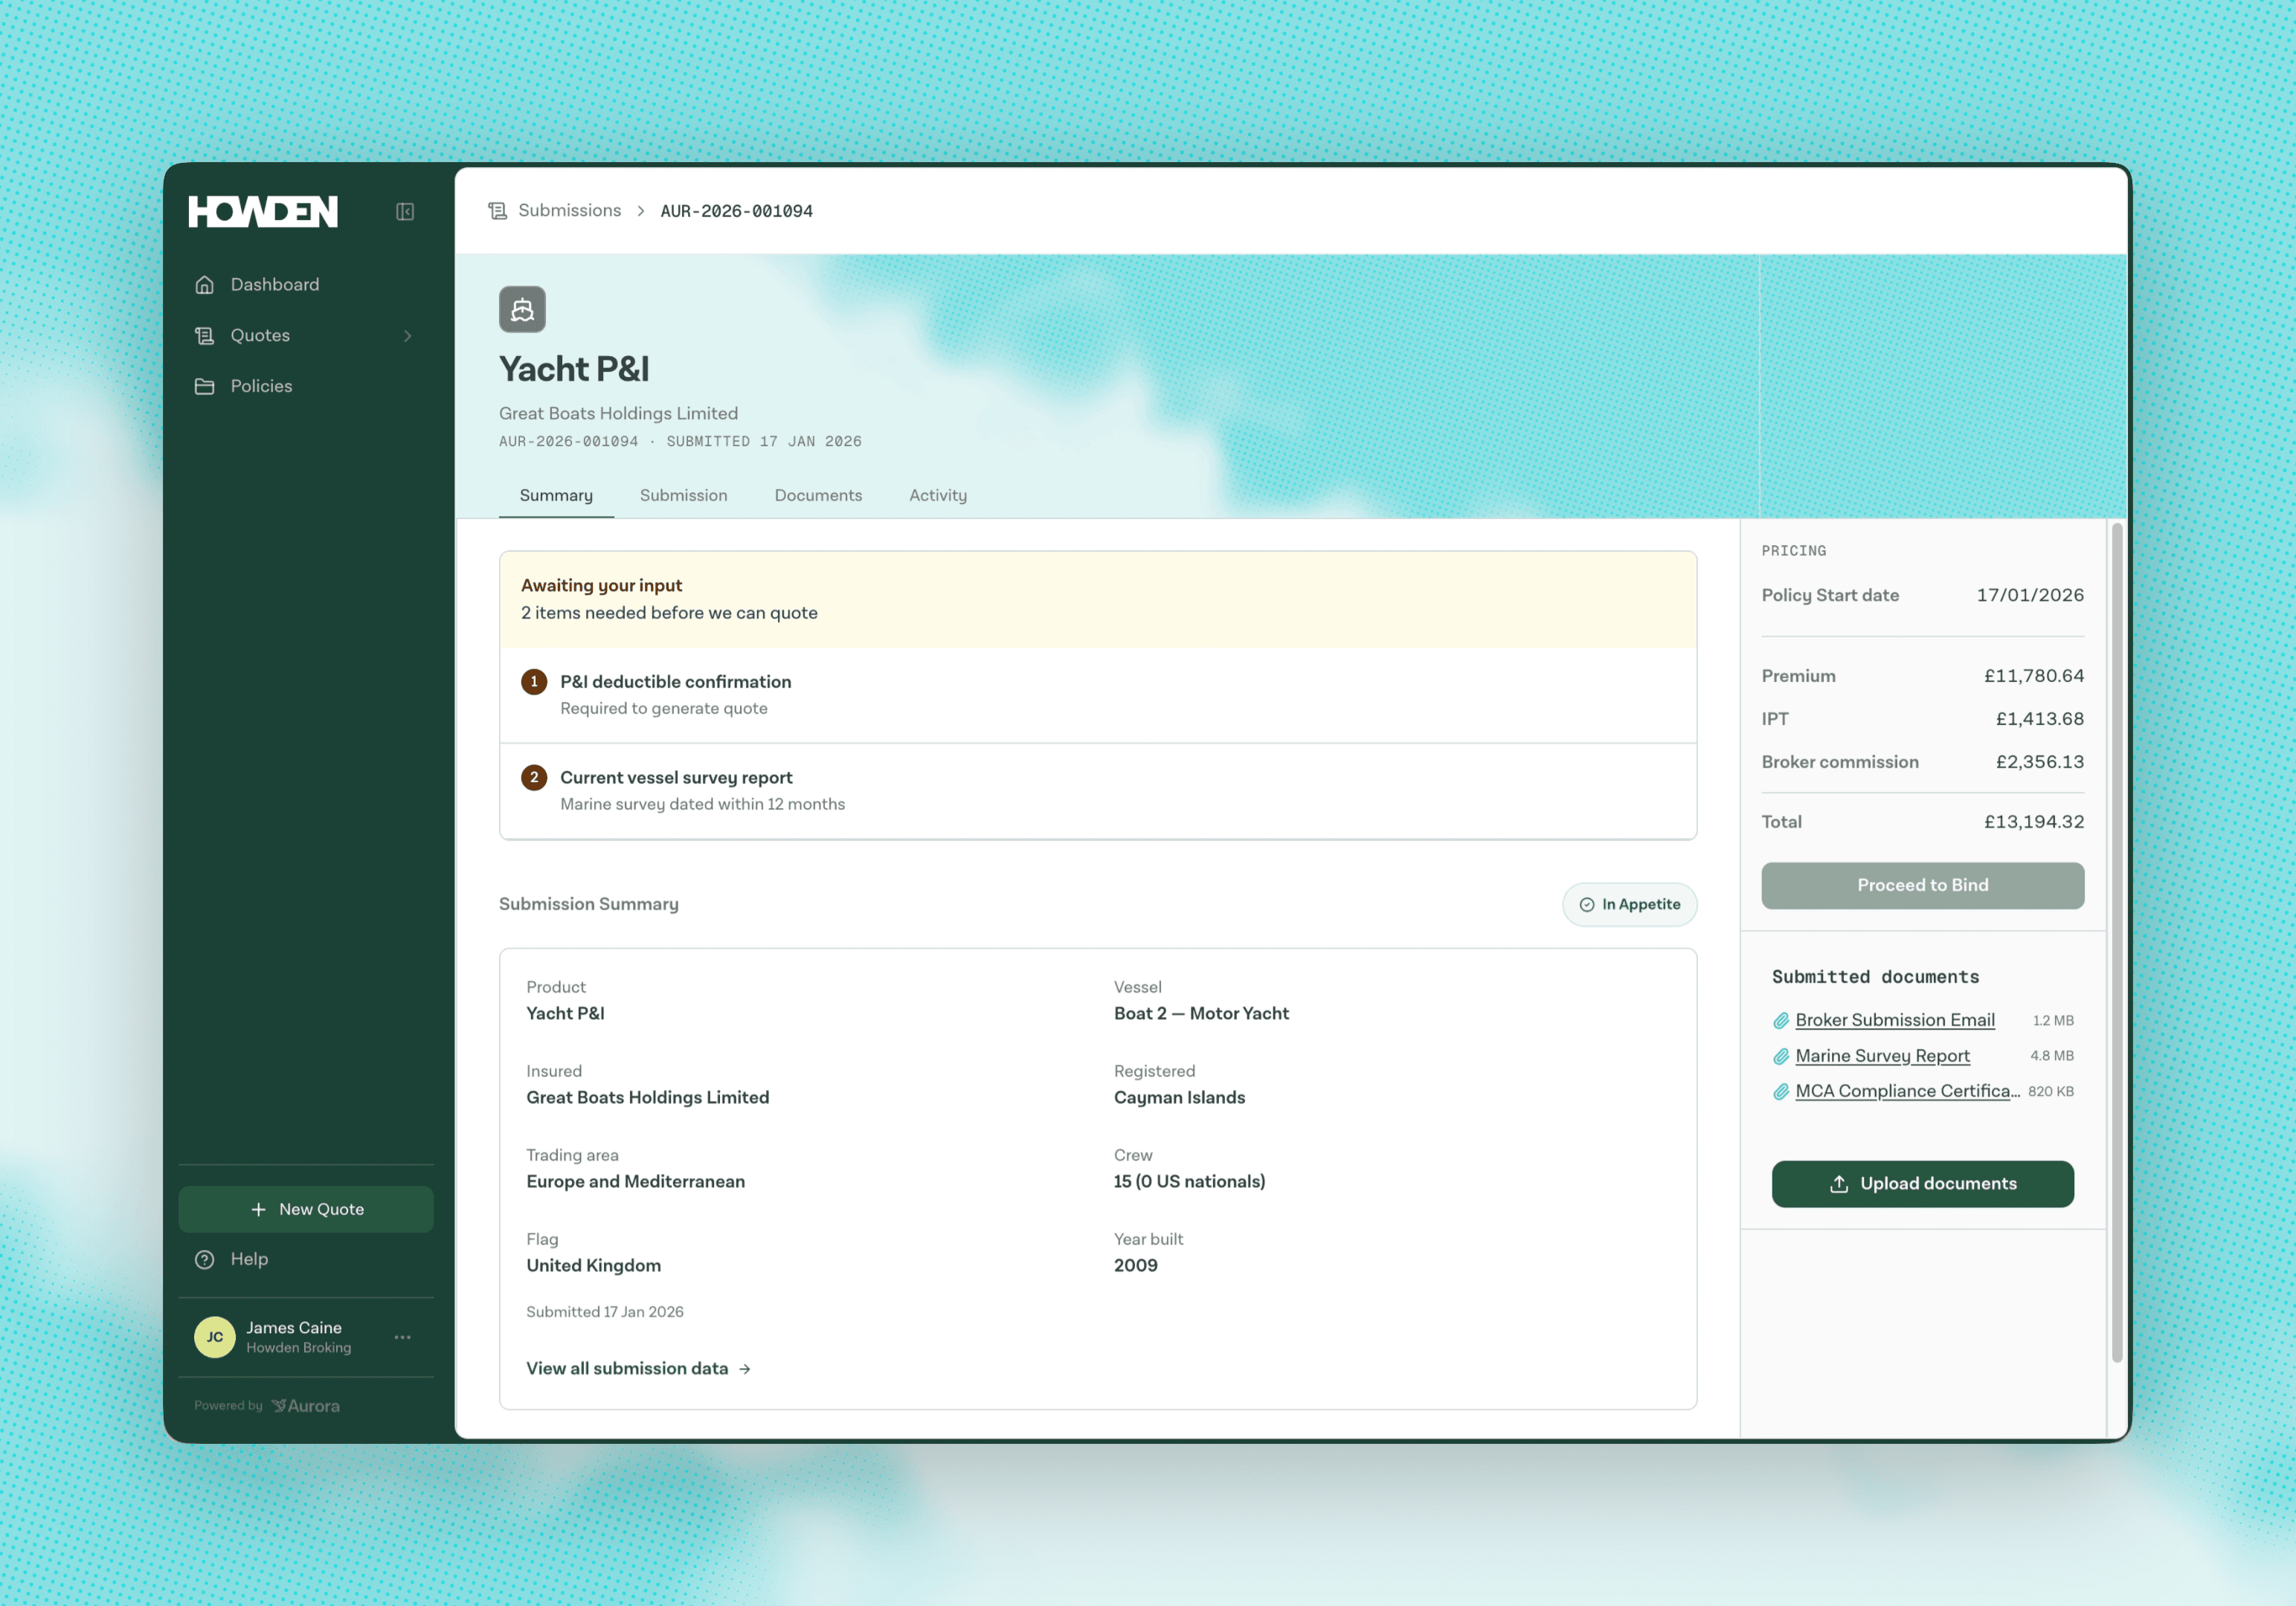Click the yacht product icon tile
The height and width of the screenshot is (1606, 2296).
522,310
